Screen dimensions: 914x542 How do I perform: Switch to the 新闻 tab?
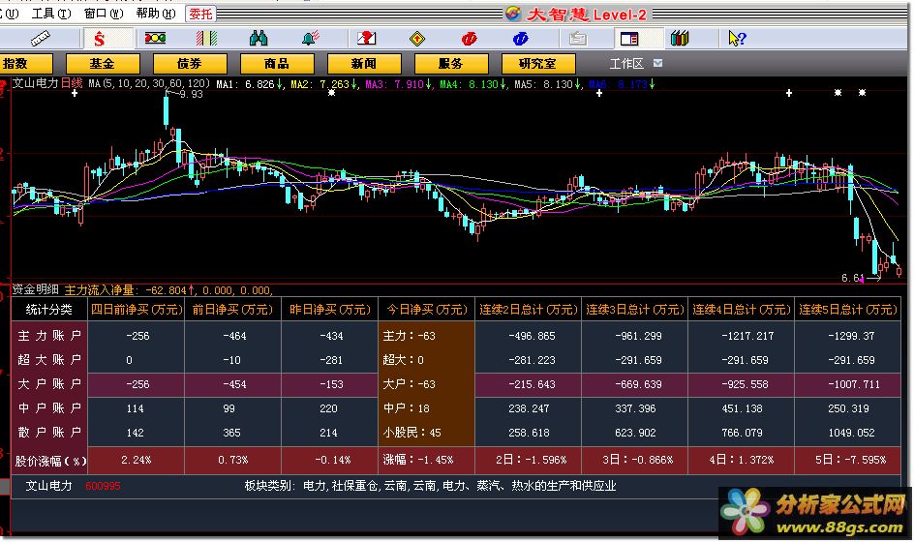click(364, 64)
